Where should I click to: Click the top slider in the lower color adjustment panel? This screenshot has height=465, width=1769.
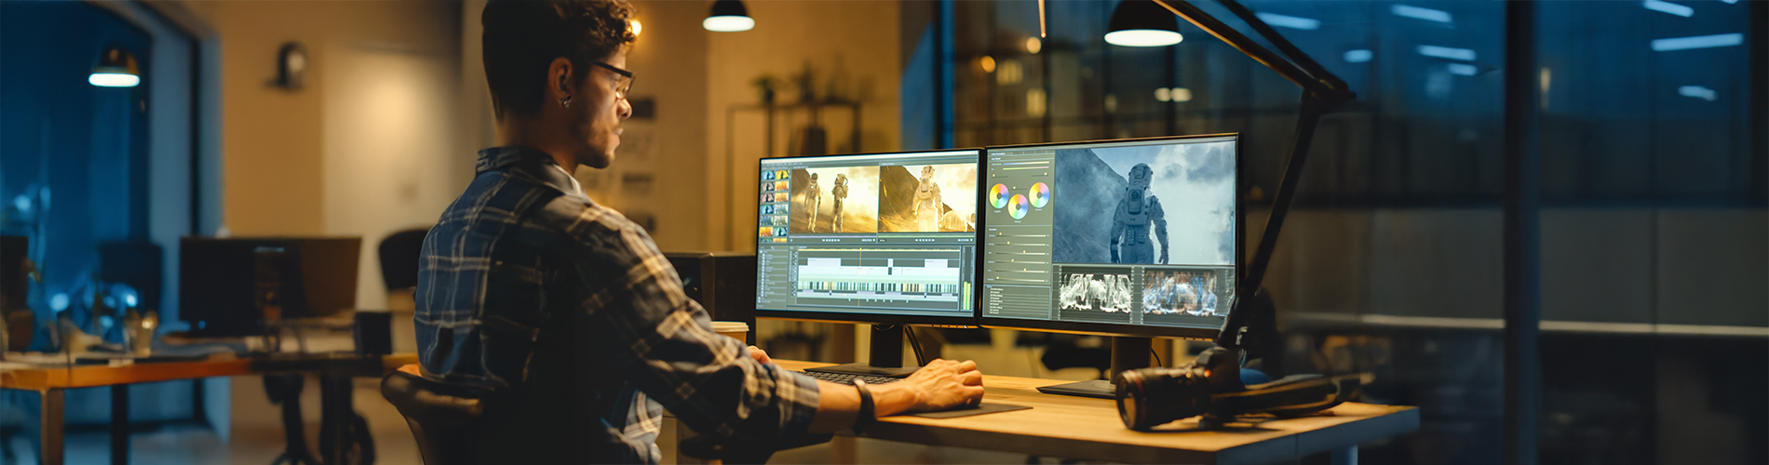click(1019, 235)
